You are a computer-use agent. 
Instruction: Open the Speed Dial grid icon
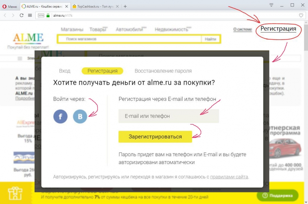(30, 15)
